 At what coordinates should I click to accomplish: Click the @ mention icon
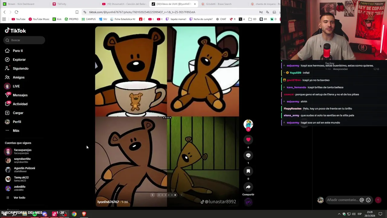362,200
